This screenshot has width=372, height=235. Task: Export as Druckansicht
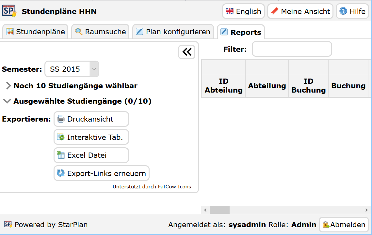(91, 119)
